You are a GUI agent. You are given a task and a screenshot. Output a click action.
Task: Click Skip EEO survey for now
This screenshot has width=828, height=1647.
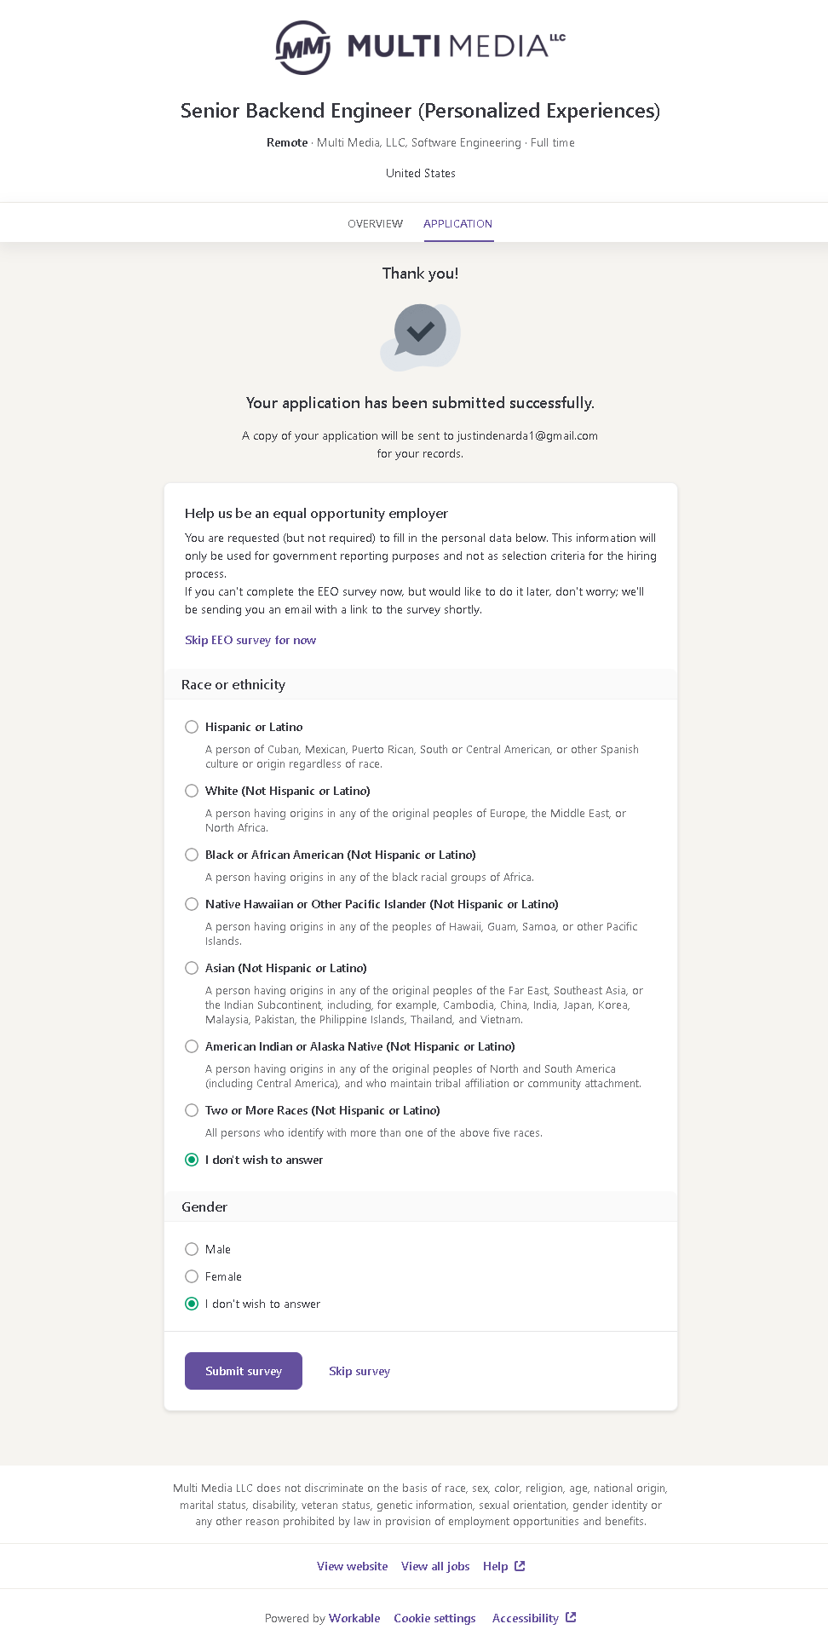tap(250, 640)
